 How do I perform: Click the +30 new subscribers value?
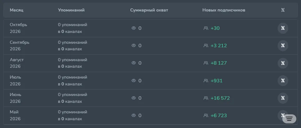tap(215, 28)
